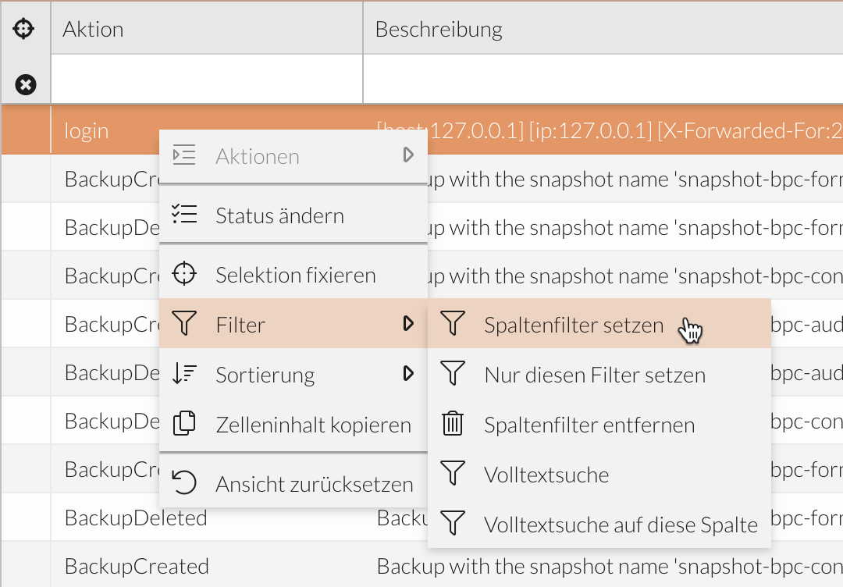The image size is (843, 587).
Task: Select Volltextsuche auf diese Spalte
Action: pyautogui.click(x=621, y=525)
